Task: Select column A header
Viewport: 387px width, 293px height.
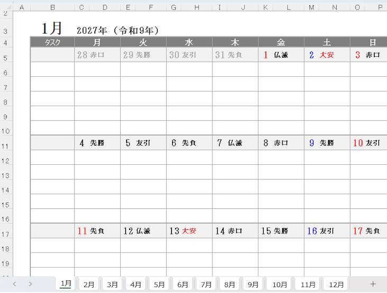Action: click(22, 7)
